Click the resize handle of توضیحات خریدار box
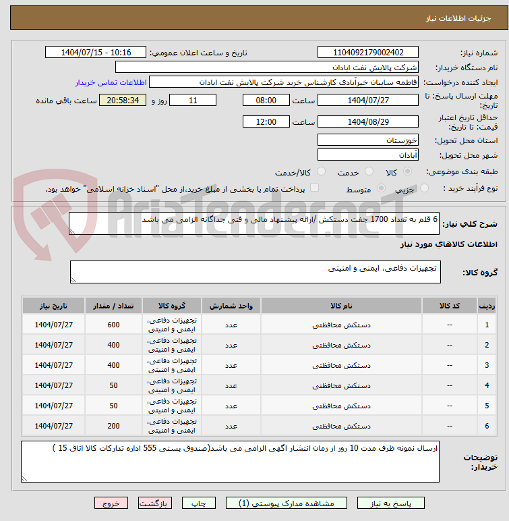 point(24,478)
